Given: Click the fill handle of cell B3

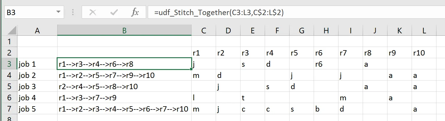Looking at the screenshot, I should coord(192,69).
